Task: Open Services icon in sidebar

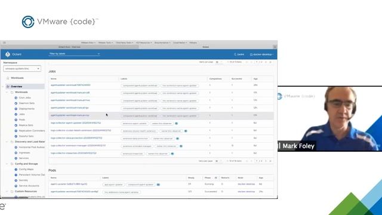Action: [16, 158]
